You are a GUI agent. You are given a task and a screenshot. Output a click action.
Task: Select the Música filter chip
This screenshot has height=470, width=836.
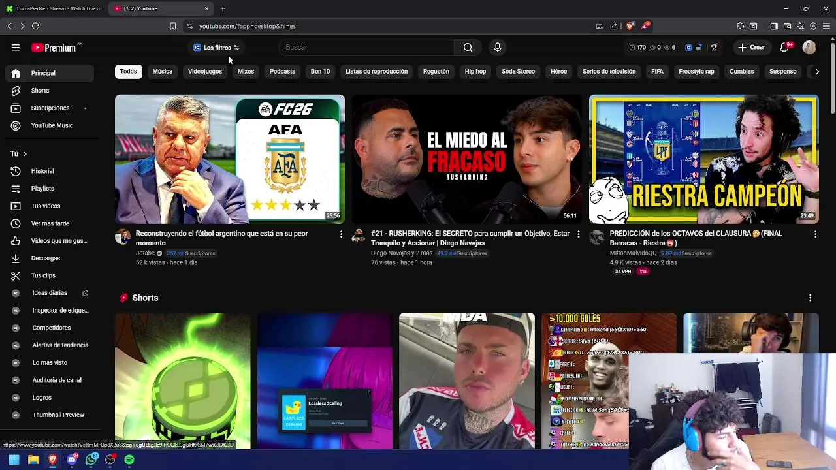click(163, 71)
